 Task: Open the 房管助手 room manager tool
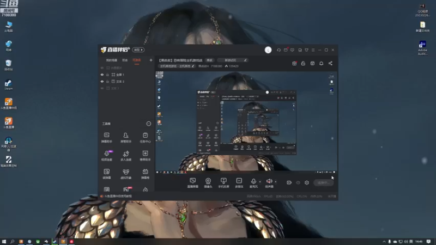126,138
